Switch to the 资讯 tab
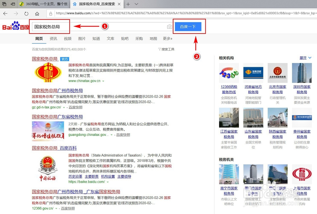Viewport: 317px width, 214px height. point(53,39)
